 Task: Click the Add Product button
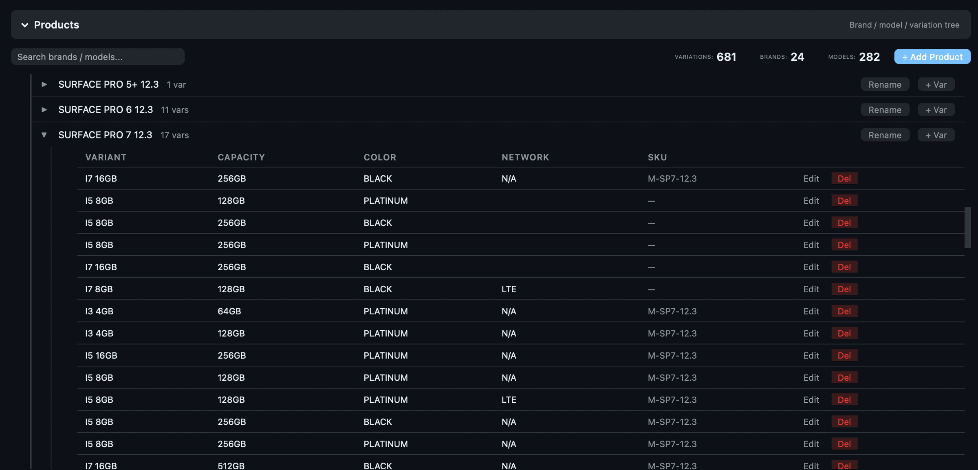pos(932,57)
